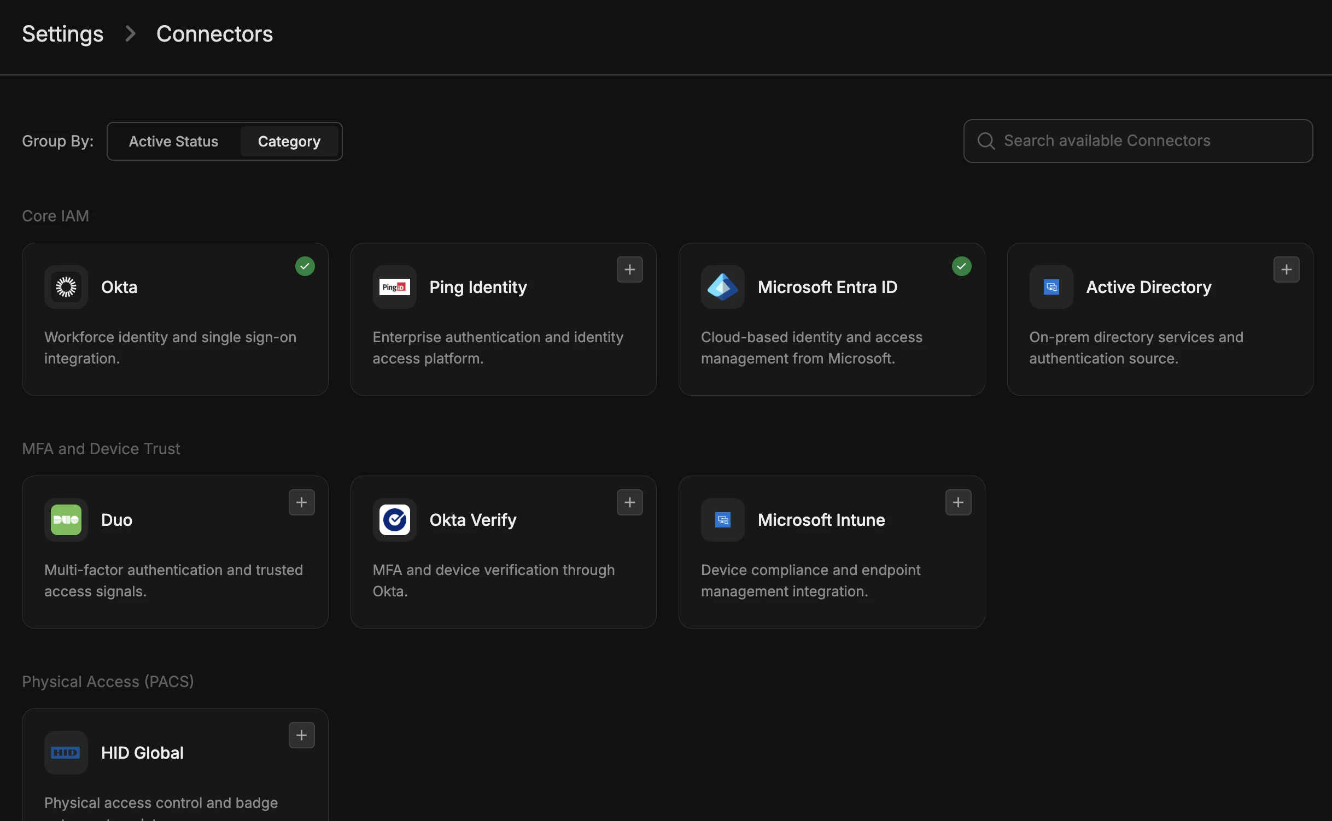Click the Okta logo icon
Image resolution: width=1332 pixels, height=821 pixels.
coord(66,287)
